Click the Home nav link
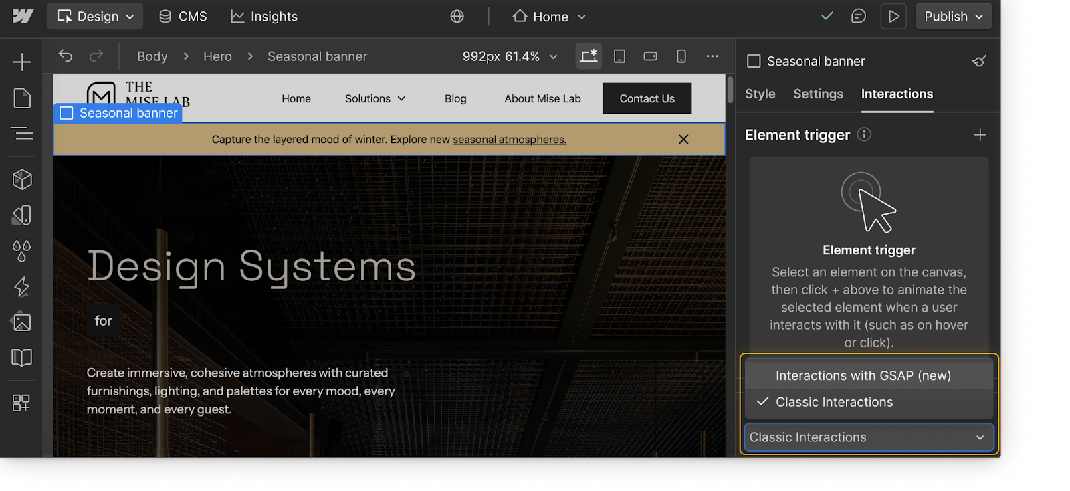 tap(296, 98)
